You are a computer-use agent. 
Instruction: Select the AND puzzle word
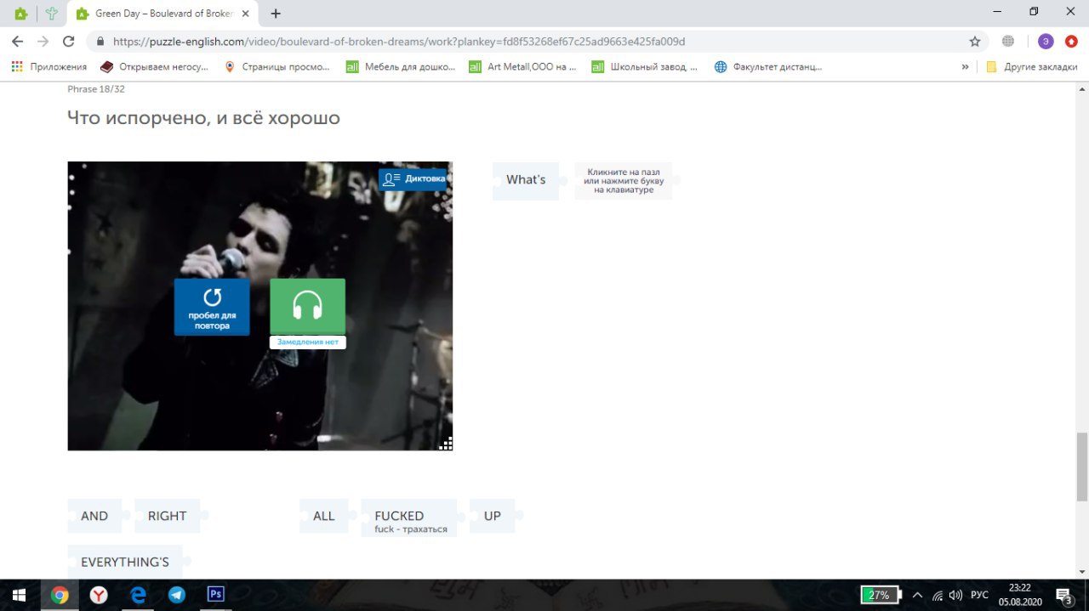[x=94, y=516]
